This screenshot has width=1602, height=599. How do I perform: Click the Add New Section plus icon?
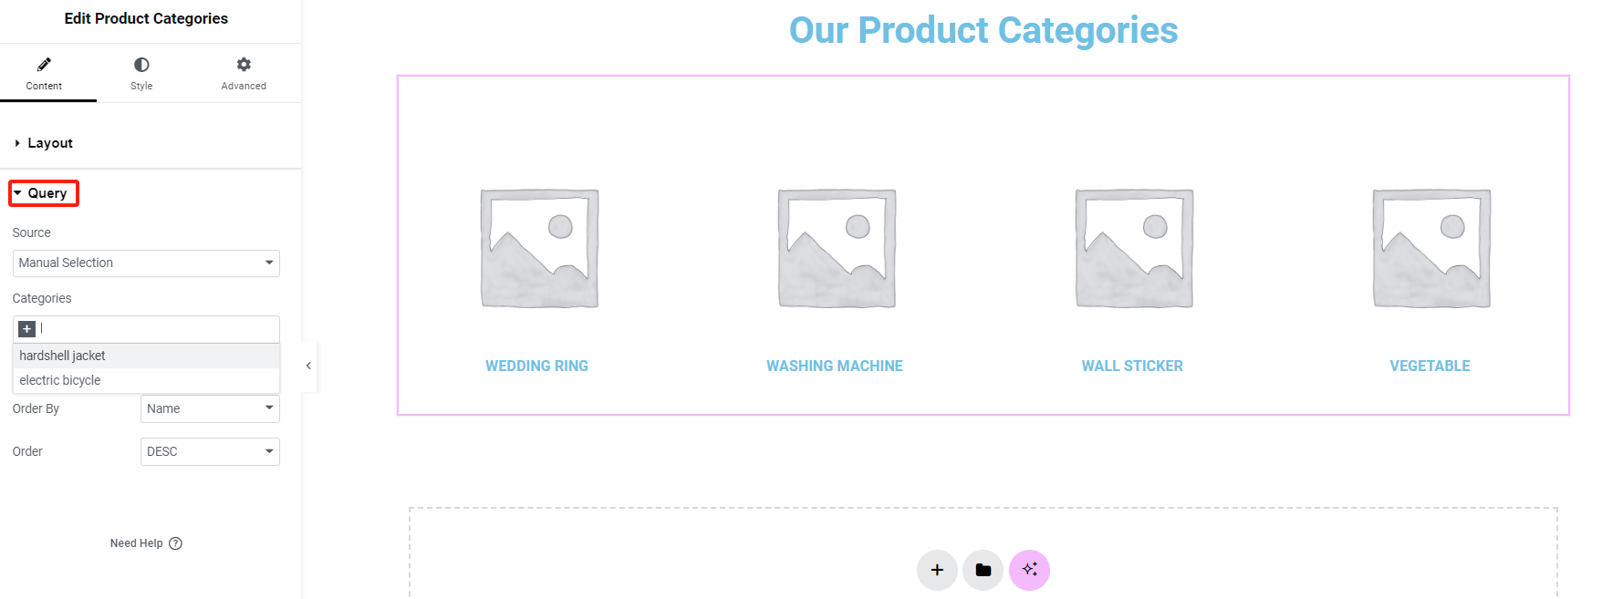[936, 569]
